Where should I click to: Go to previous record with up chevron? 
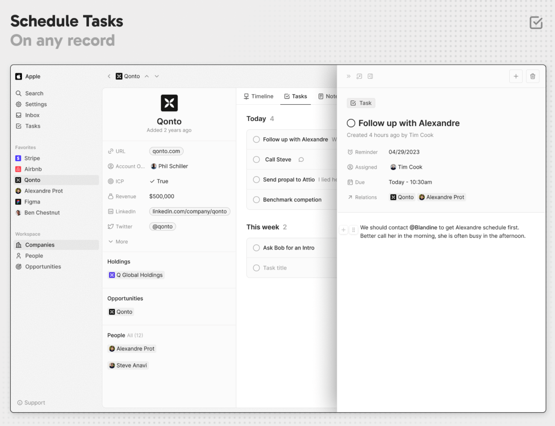point(147,76)
